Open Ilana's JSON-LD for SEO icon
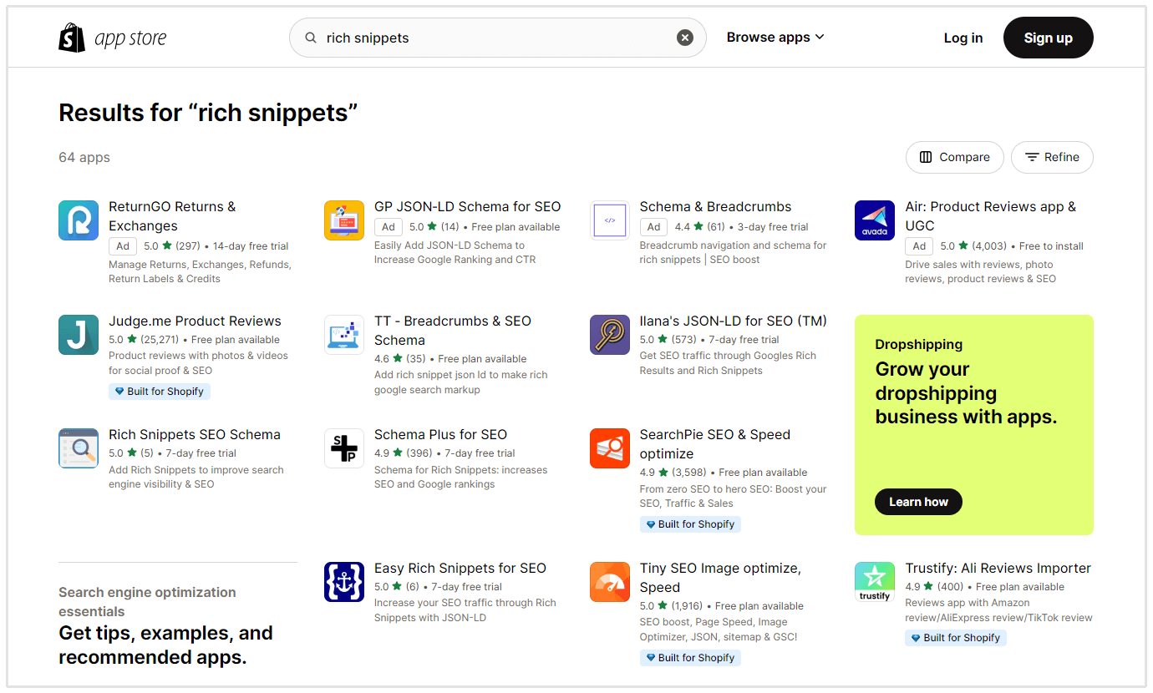Screen dimensions: 1153x693 click(x=610, y=335)
